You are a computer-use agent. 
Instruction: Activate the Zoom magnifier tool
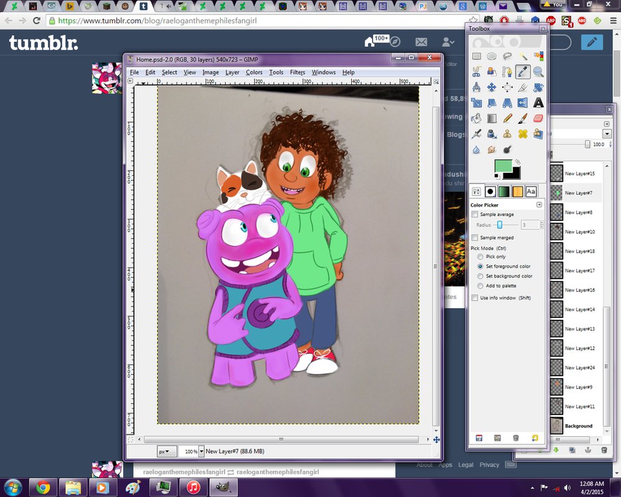pyautogui.click(x=538, y=72)
